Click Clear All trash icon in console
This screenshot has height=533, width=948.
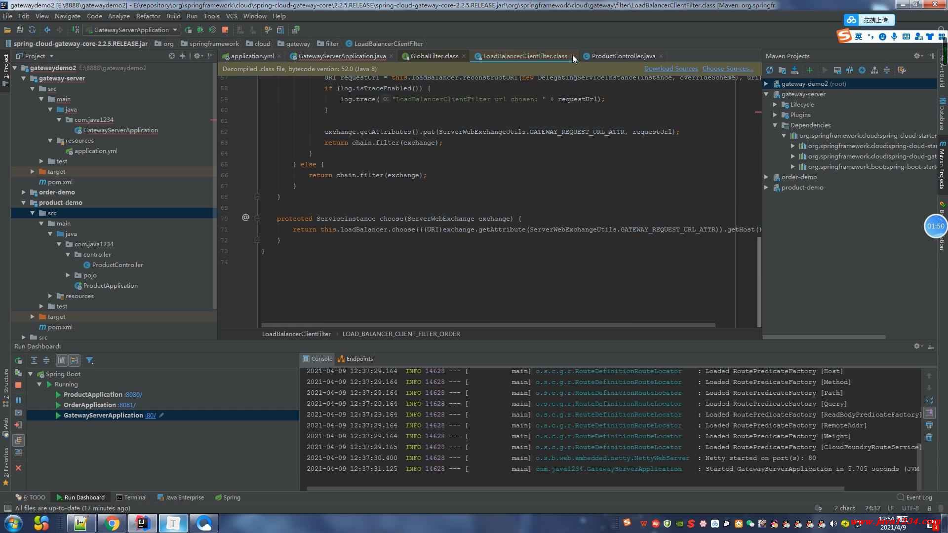pyautogui.click(x=929, y=437)
